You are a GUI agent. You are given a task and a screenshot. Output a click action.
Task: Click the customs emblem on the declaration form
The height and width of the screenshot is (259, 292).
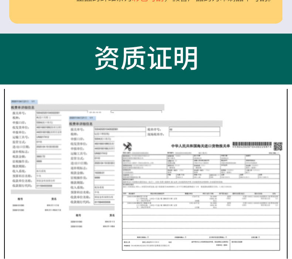pos(128,146)
